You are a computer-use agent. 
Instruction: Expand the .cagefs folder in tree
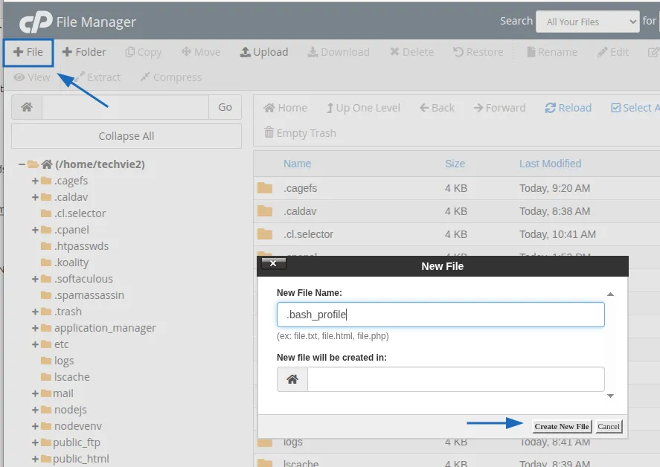point(35,181)
